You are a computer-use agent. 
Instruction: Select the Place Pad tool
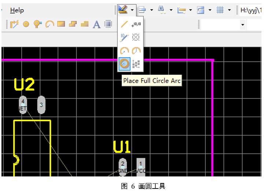coord(26,24)
